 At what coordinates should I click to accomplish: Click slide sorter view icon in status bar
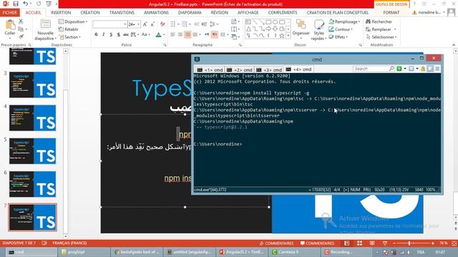(x=359, y=243)
